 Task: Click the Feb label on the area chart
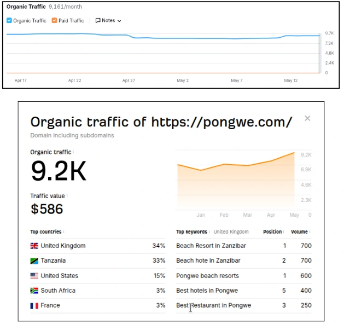224,215
